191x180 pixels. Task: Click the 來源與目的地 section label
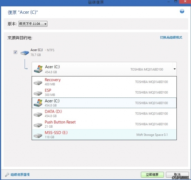[20, 38]
